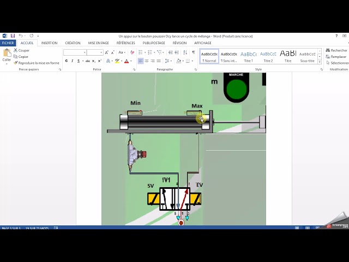Open the Word help question mark
The height and width of the screenshot is (262, 349).
[336, 35]
